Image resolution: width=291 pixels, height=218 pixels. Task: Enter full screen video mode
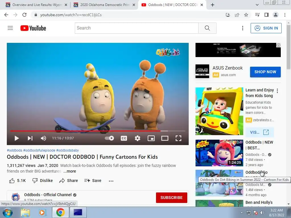[x=178, y=138]
